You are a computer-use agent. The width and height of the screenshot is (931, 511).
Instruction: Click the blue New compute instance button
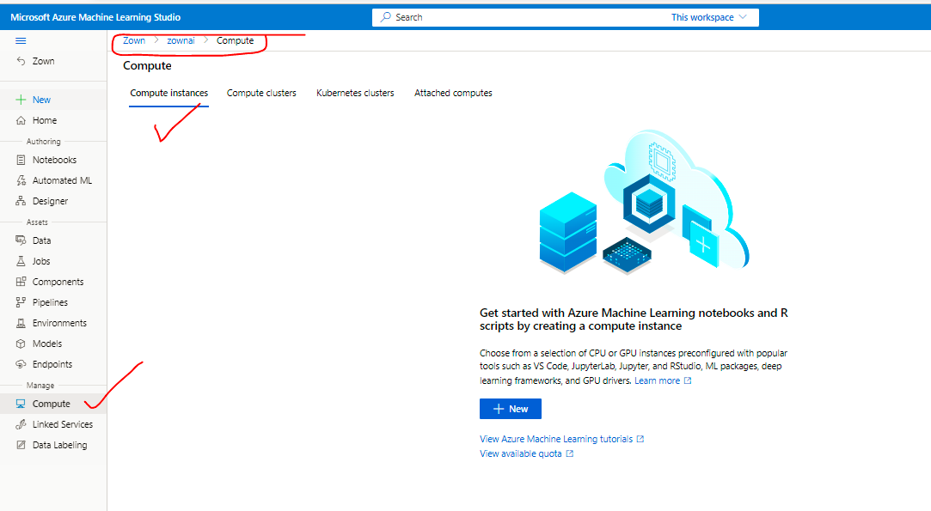(510, 409)
